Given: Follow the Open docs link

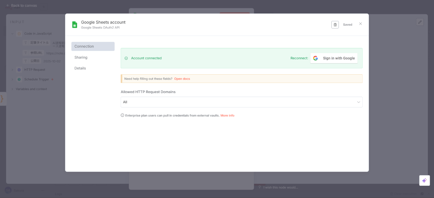Looking at the screenshot, I should (x=182, y=79).
